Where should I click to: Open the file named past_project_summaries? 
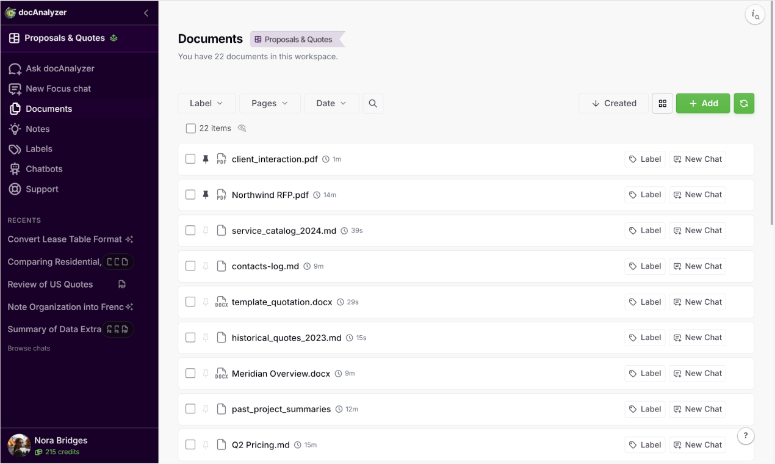pos(281,409)
